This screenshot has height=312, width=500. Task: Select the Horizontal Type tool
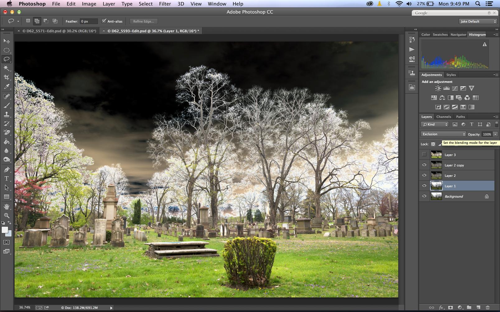pos(7,179)
